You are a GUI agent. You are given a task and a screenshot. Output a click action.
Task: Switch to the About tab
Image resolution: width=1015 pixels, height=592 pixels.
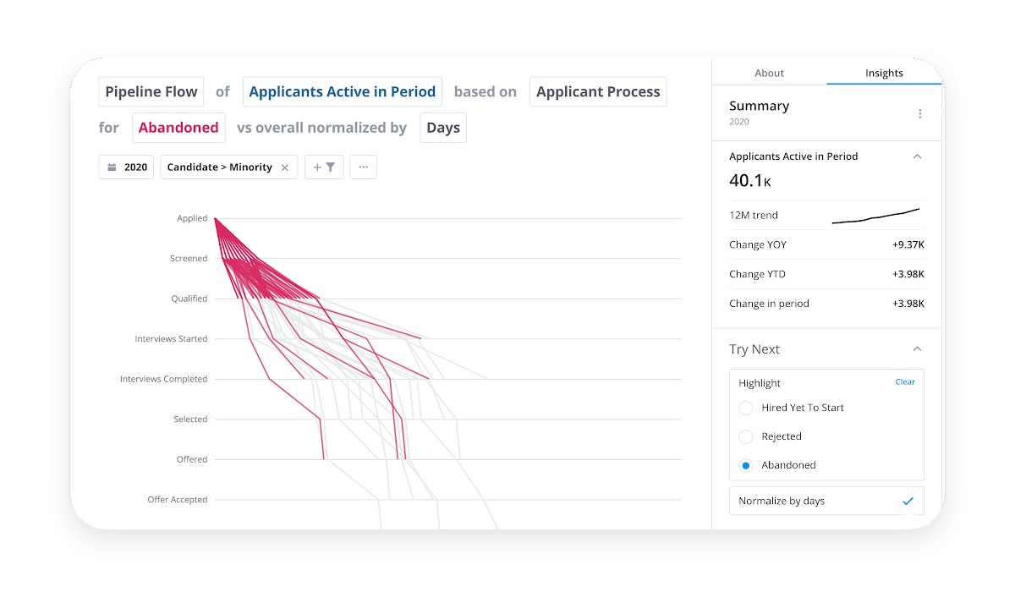770,73
